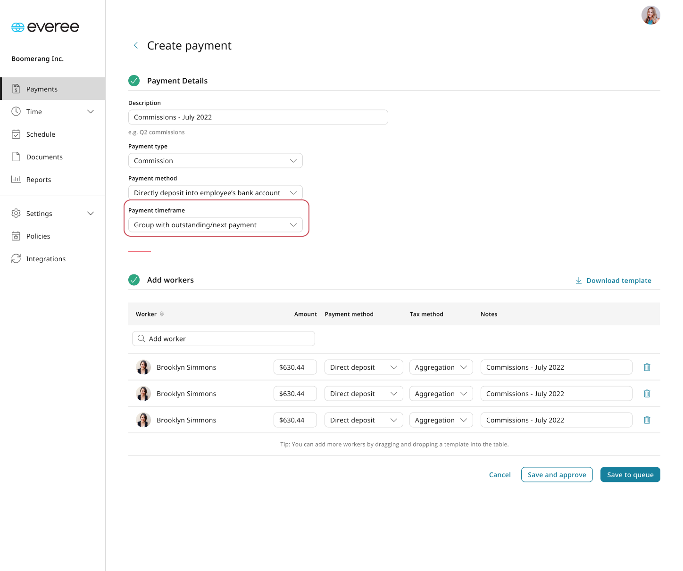Open the Schedule section via its calendar icon

(x=17, y=134)
